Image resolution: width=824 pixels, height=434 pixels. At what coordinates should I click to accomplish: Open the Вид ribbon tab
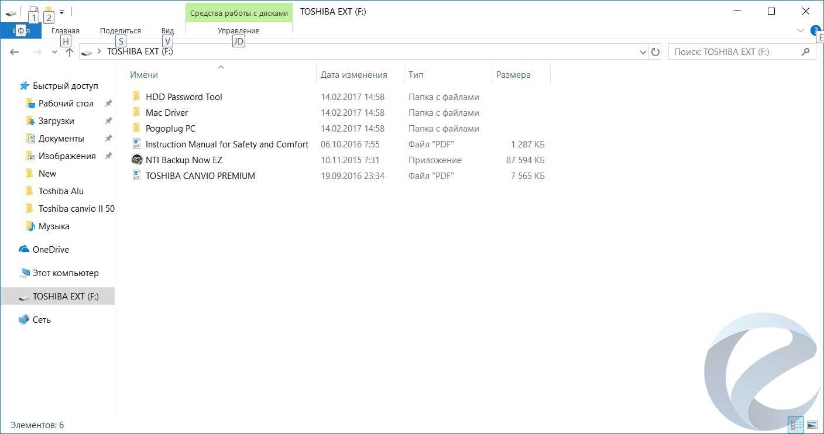click(167, 31)
